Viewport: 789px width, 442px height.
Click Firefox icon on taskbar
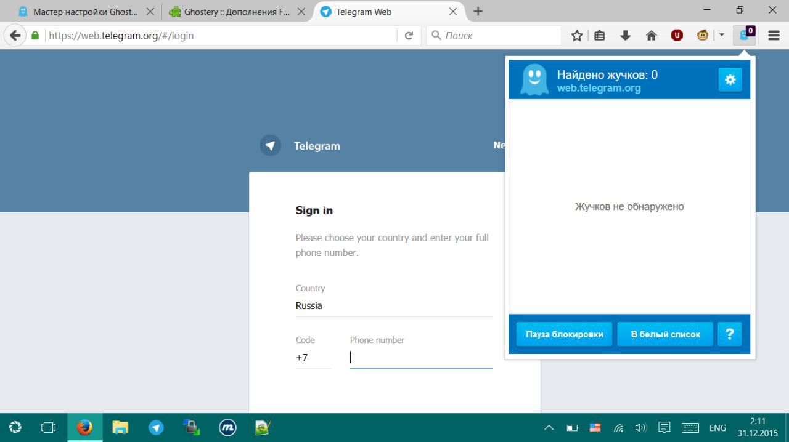click(85, 427)
